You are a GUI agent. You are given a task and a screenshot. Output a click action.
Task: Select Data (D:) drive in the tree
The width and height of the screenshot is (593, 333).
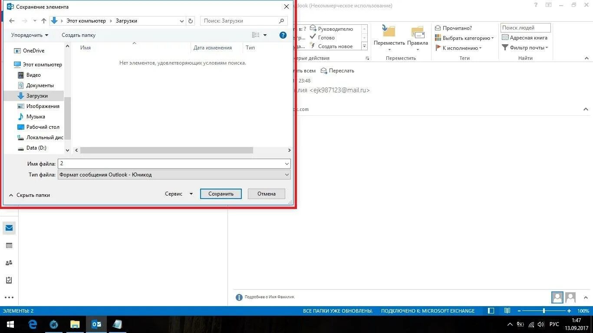tap(32, 148)
